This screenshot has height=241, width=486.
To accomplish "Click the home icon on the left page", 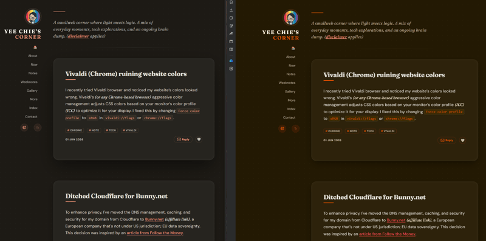I will pyautogui.click(x=35, y=47).
